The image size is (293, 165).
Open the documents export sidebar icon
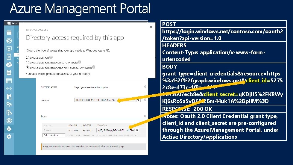(x=9, y=113)
